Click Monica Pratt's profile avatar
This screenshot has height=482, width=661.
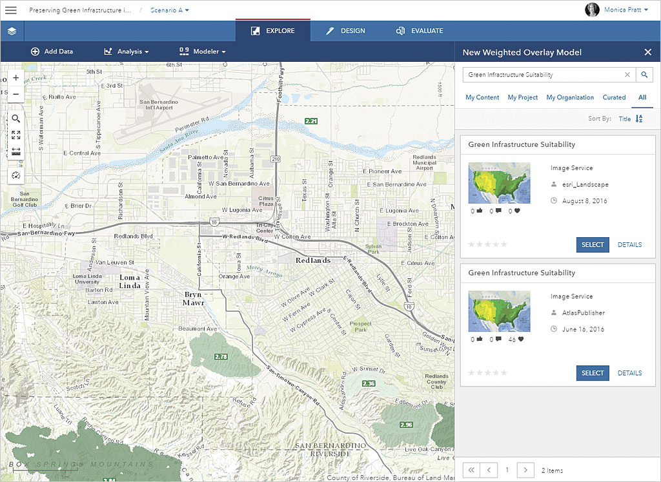point(593,10)
